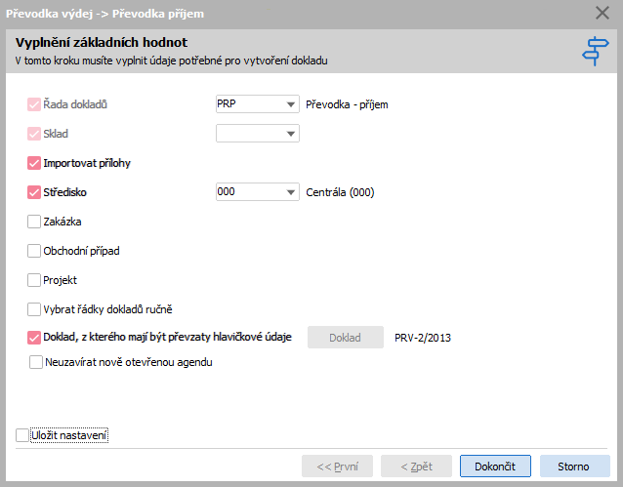Viewport: 623px width, 487px height.
Task: Click the greyed Doklad button
Action: tap(346, 338)
